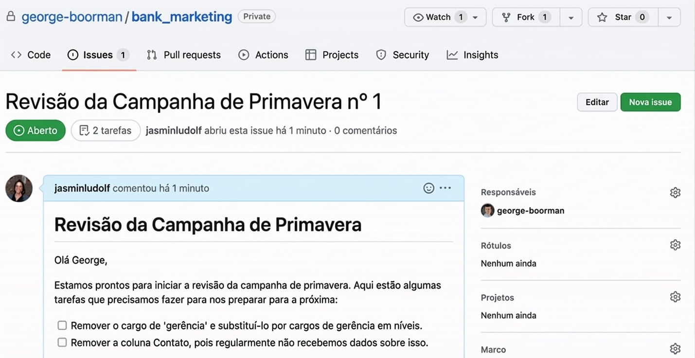Click the star icon in Star button
Image resolution: width=695 pixels, height=358 pixels.
(x=602, y=18)
